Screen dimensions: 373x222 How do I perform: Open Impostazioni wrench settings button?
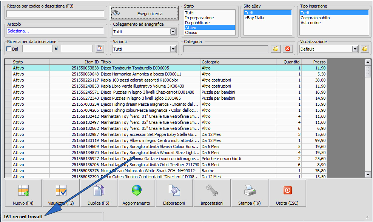[212, 193]
